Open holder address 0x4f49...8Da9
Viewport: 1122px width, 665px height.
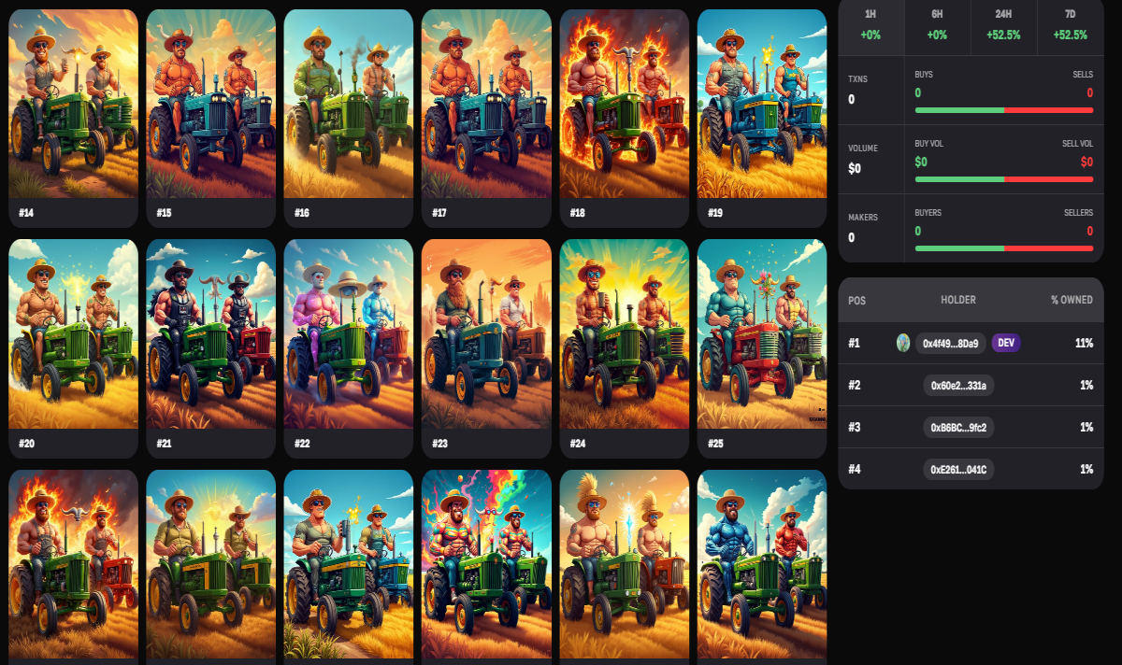point(951,343)
